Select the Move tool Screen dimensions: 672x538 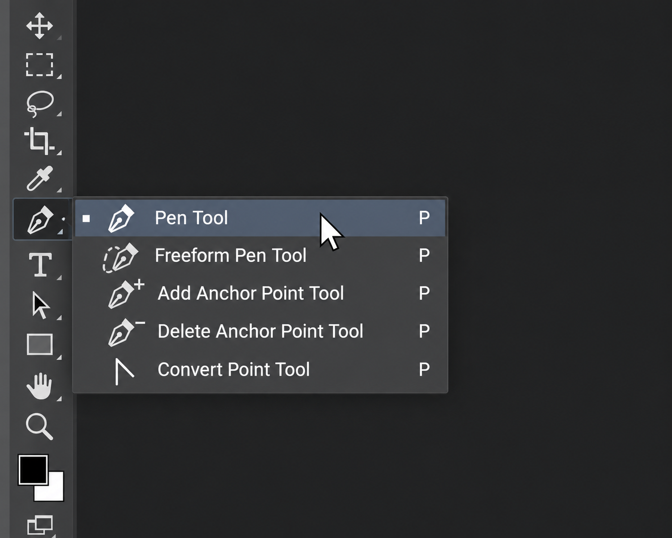39,25
